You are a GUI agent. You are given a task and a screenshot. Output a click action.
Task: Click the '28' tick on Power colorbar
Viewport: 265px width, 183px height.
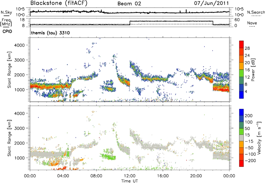[x=247, y=48]
